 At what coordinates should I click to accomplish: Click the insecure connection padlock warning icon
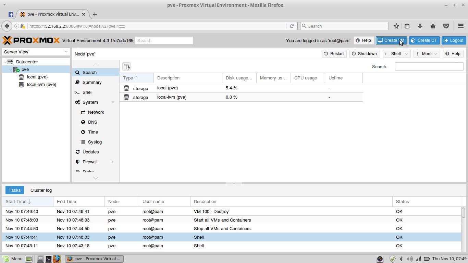tap(23, 26)
